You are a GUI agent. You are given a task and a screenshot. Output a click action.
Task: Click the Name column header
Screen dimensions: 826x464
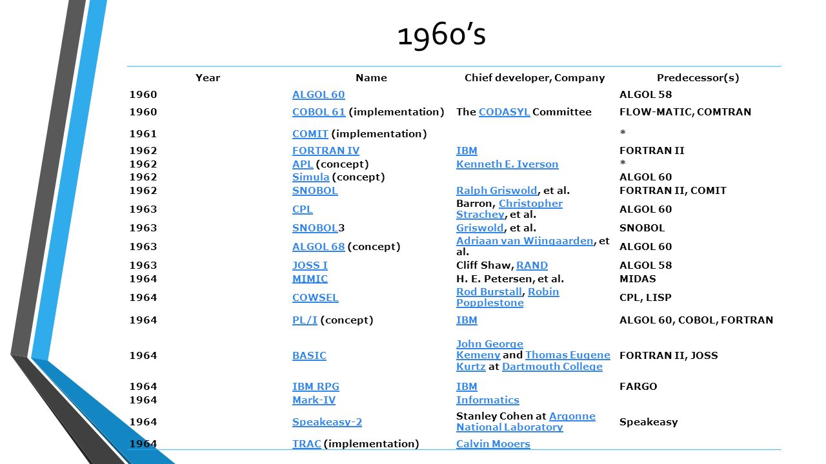point(372,78)
